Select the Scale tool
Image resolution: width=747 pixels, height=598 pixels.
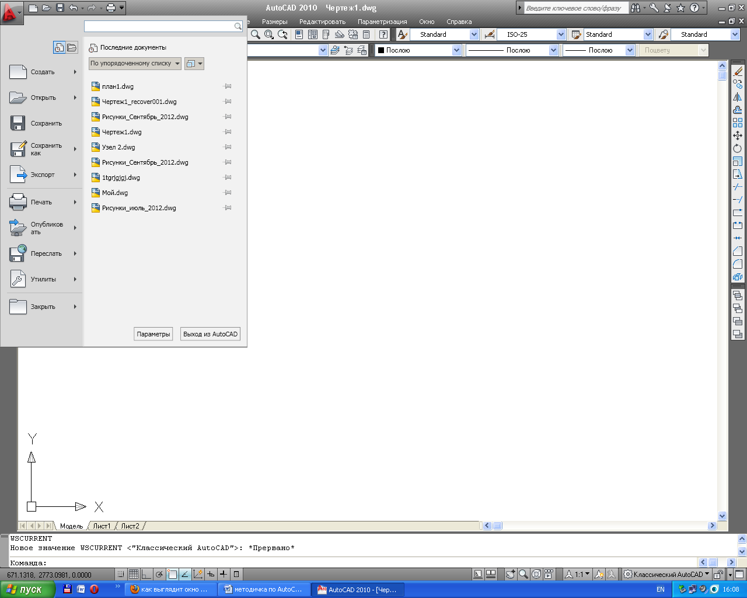click(x=738, y=161)
